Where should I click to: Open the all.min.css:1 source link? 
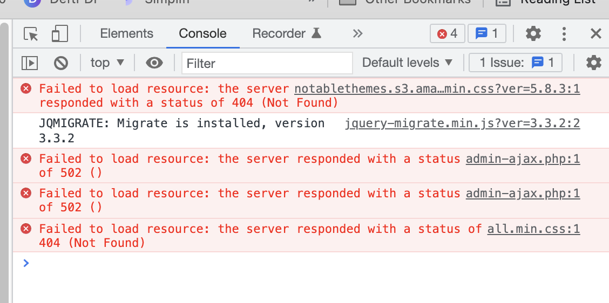tap(533, 229)
